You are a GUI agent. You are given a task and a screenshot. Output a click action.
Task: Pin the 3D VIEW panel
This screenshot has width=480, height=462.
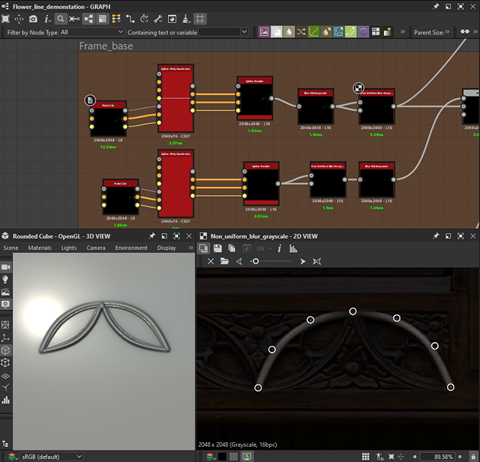tap(152, 236)
